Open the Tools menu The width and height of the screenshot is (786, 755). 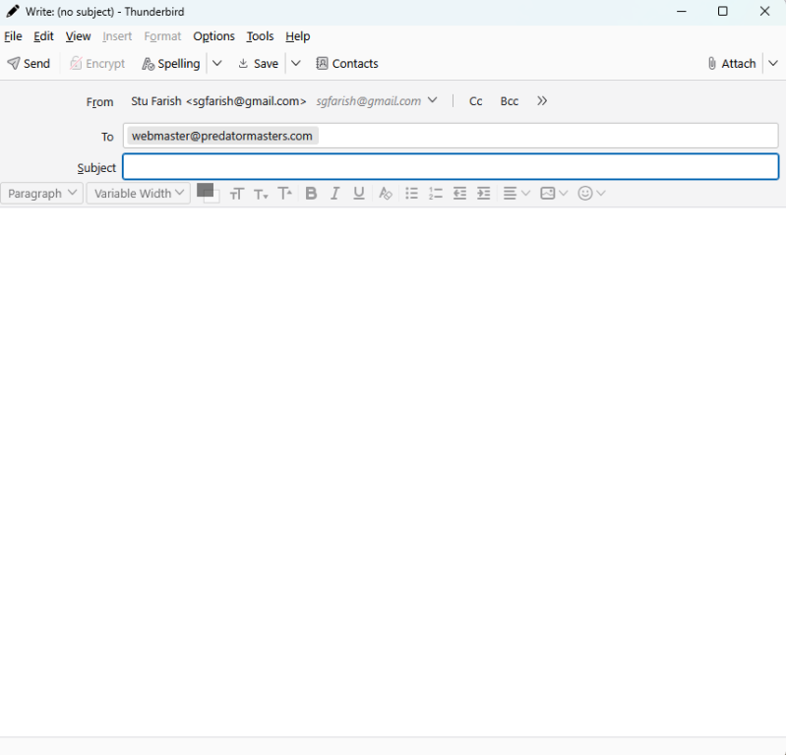[x=260, y=36]
